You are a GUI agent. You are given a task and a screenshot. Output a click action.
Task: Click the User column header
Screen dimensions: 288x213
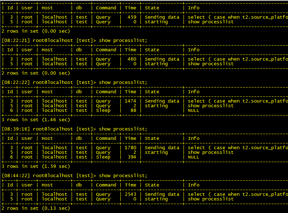click(x=27, y=8)
